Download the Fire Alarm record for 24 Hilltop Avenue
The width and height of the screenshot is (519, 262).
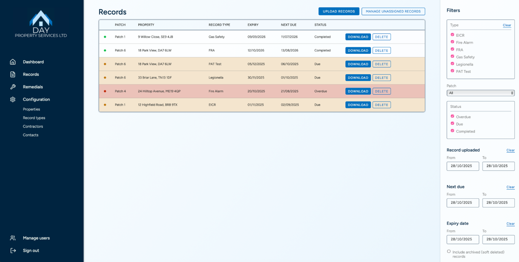[358, 91]
